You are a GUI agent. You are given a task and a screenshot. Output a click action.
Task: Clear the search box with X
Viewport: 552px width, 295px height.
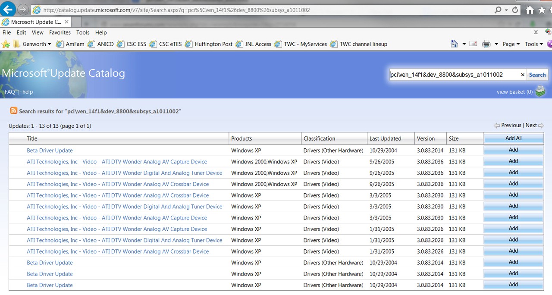click(x=523, y=75)
